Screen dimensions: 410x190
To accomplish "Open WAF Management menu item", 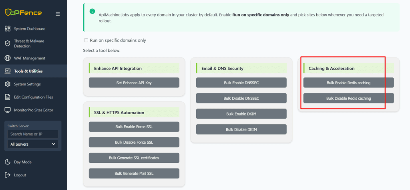I will [29, 58].
